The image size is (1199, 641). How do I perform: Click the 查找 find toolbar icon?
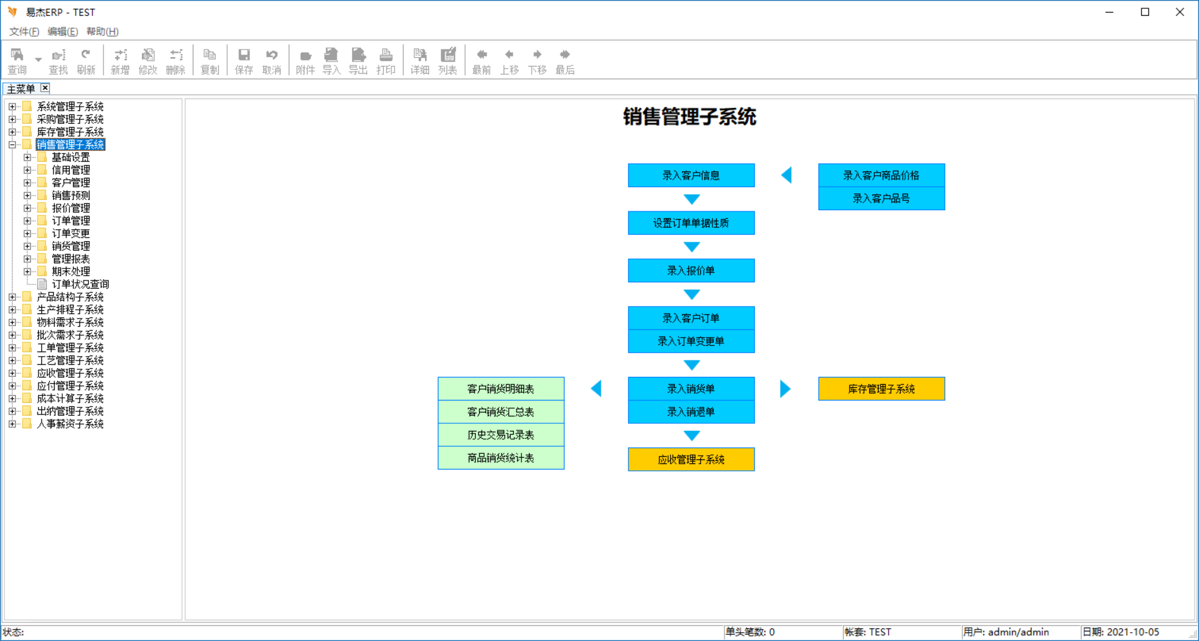coord(58,61)
